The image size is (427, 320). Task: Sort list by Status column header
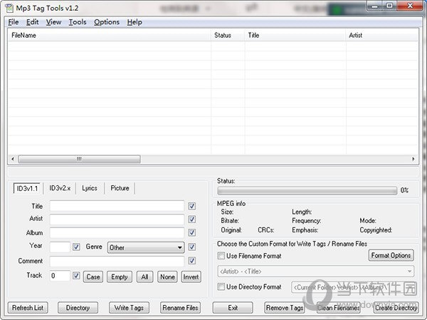coord(228,35)
